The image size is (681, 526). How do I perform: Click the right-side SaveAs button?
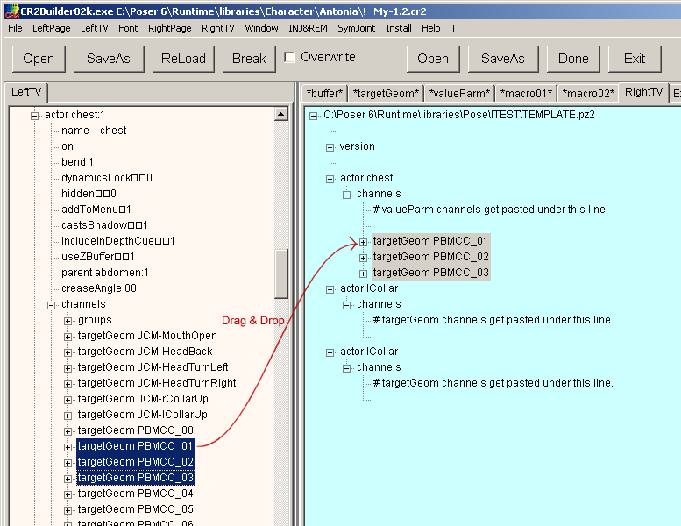(503, 59)
